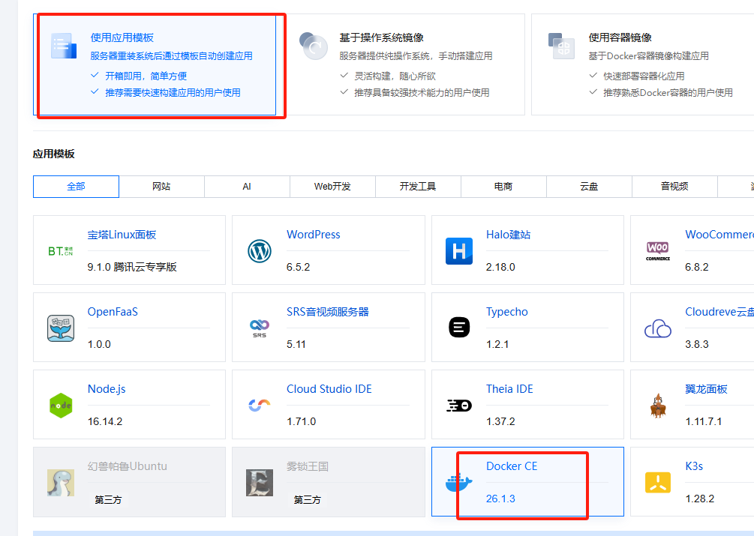Click the SRS音视频服务器 logo icon
Image resolution: width=754 pixels, height=536 pixels.
coord(260,328)
